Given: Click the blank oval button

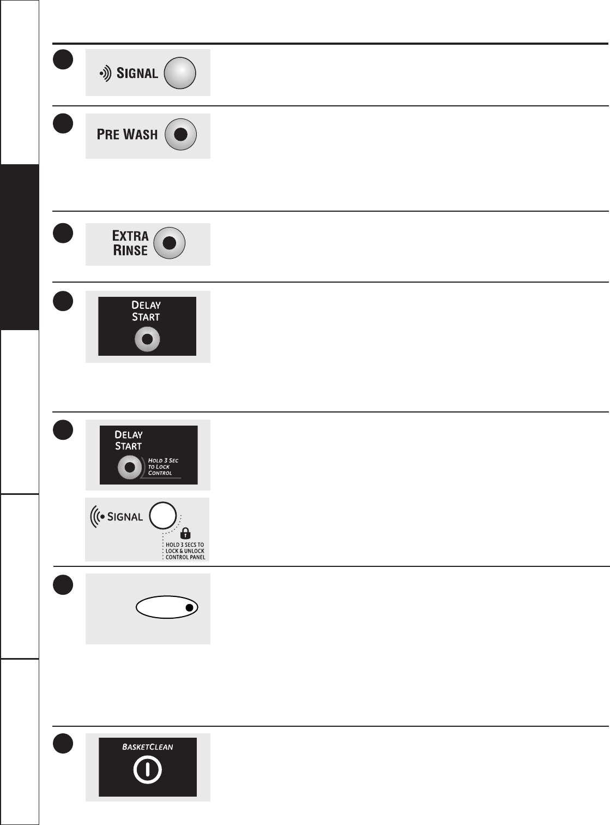Looking at the screenshot, I should pyautogui.click(x=167, y=607).
